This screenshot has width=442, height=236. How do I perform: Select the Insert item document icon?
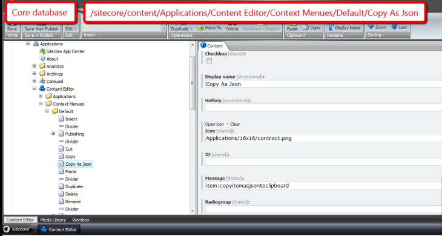pos(61,119)
